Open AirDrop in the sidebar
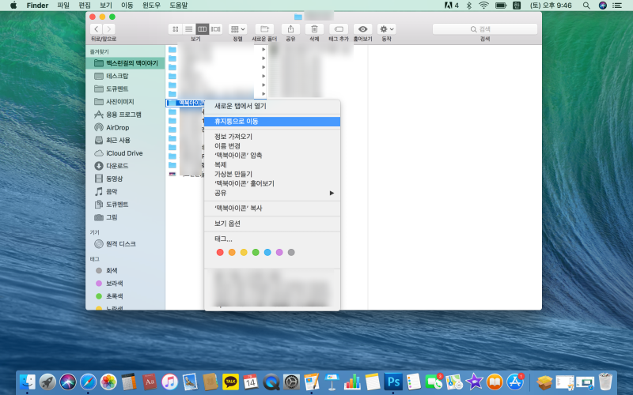 (117, 127)
